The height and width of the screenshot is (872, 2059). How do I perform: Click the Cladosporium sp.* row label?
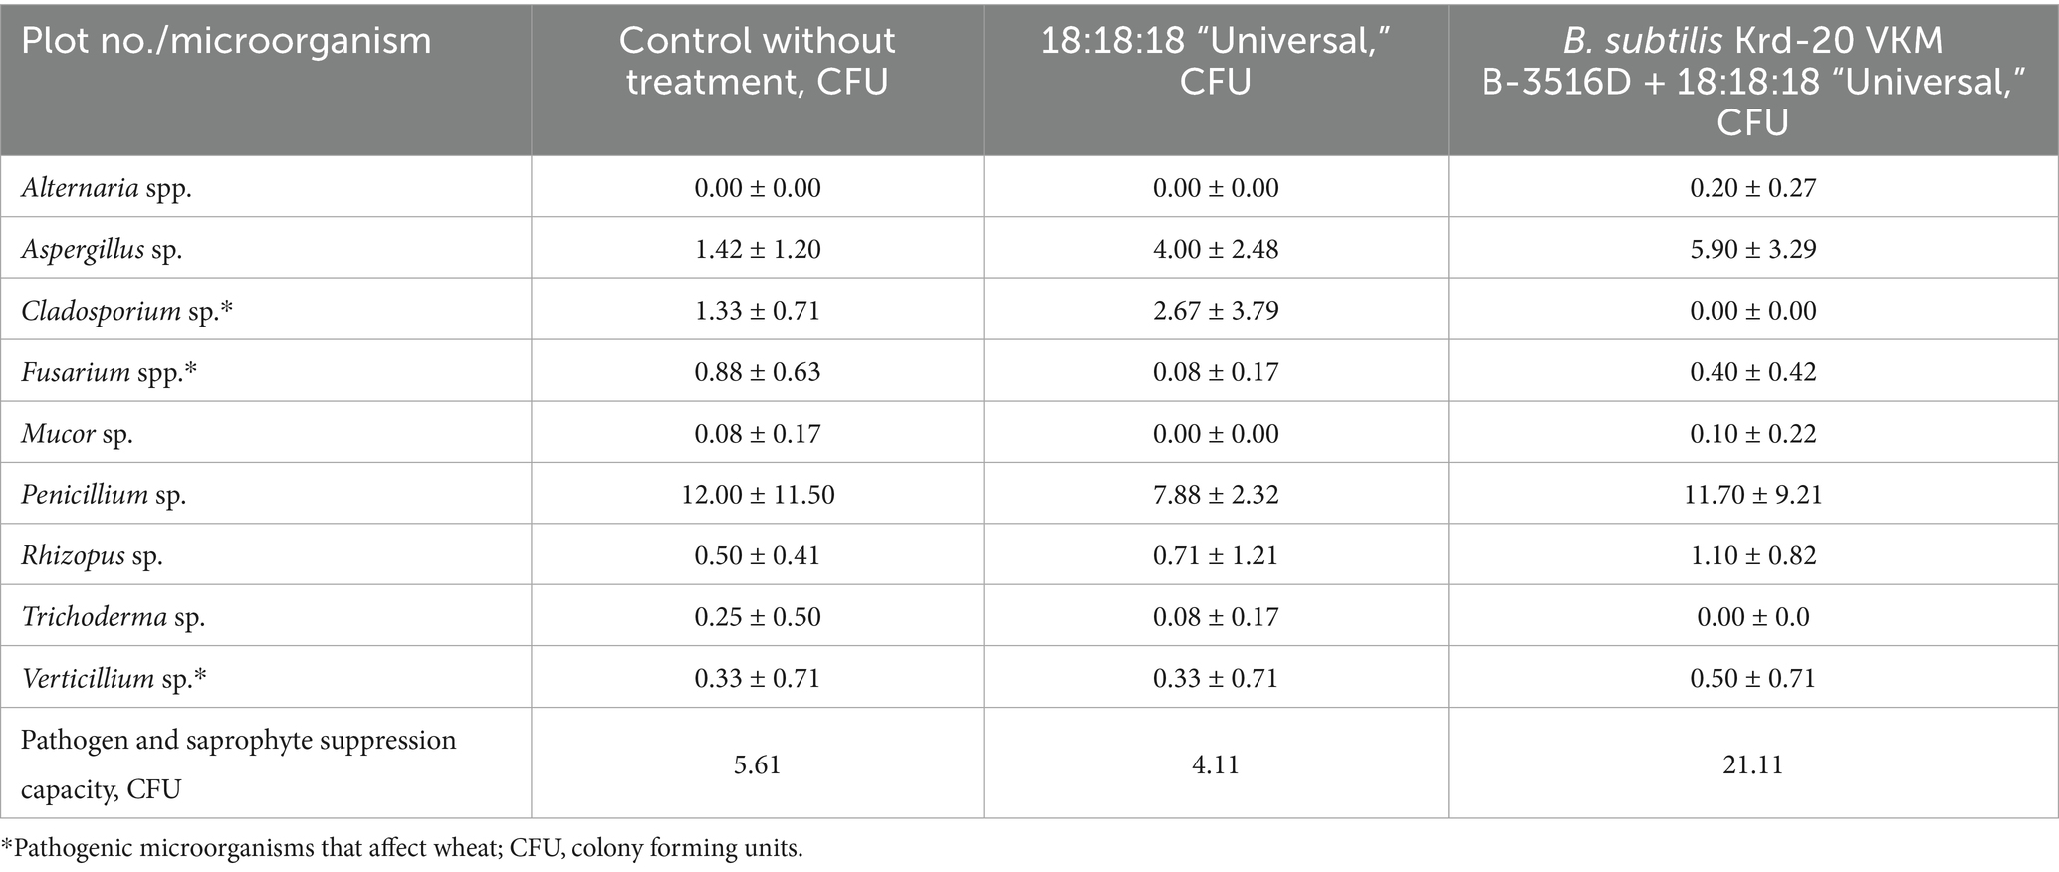coord(127,311)
